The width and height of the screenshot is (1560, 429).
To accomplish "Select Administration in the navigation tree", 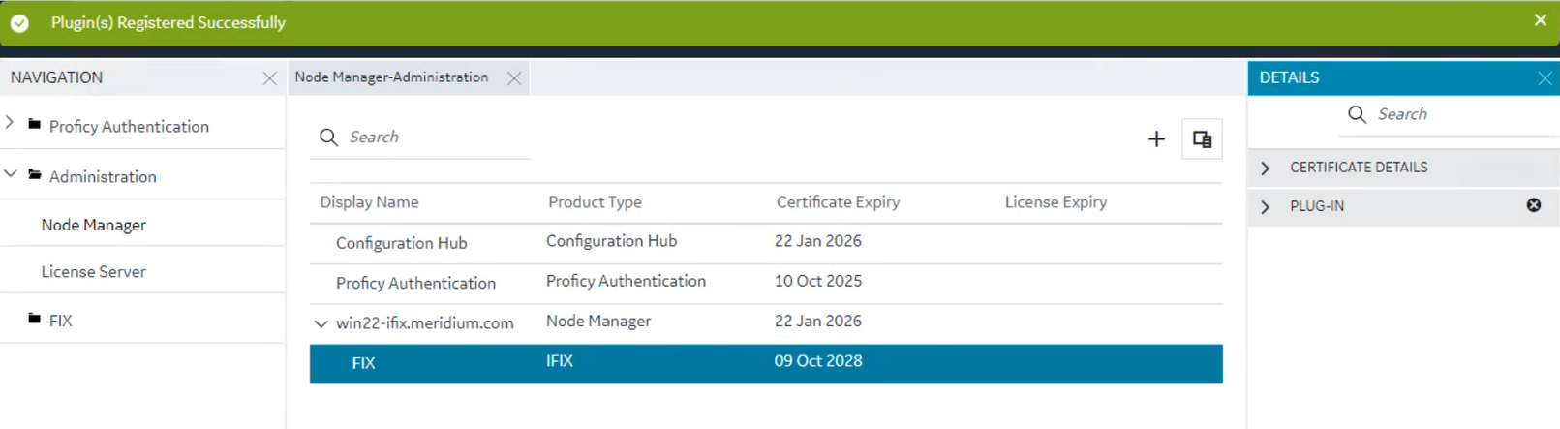I will [103, 176].
